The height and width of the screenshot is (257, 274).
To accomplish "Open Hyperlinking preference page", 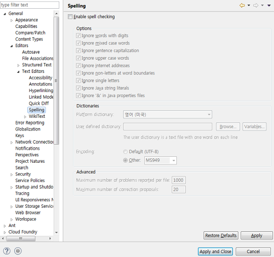I will [x=41, y=90].
